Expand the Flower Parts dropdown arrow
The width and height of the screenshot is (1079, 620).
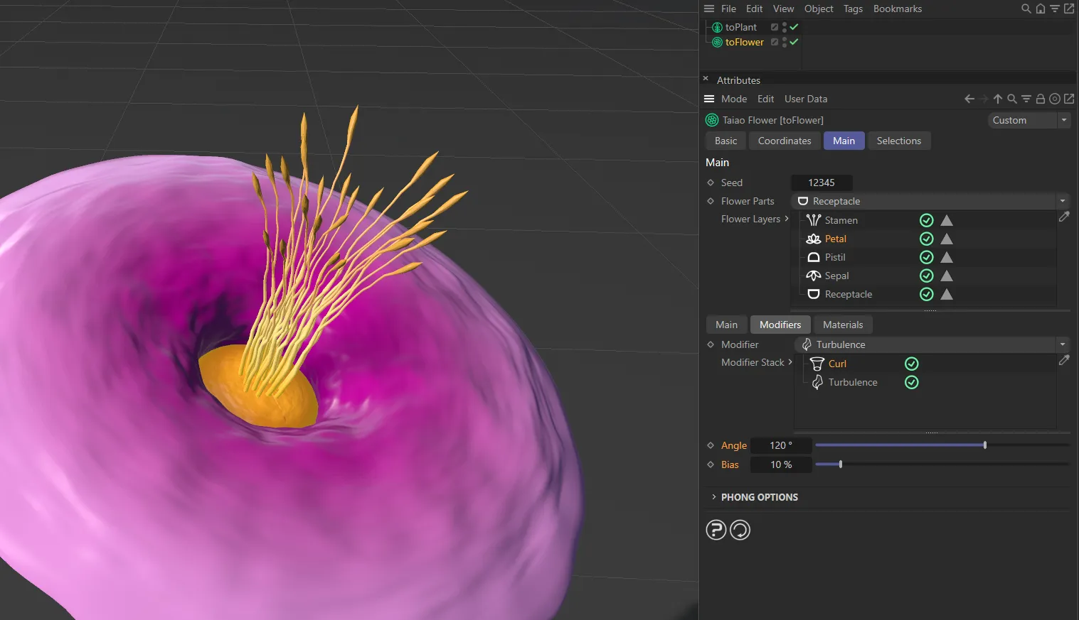pyautogui.click(x=1063, y=201)
